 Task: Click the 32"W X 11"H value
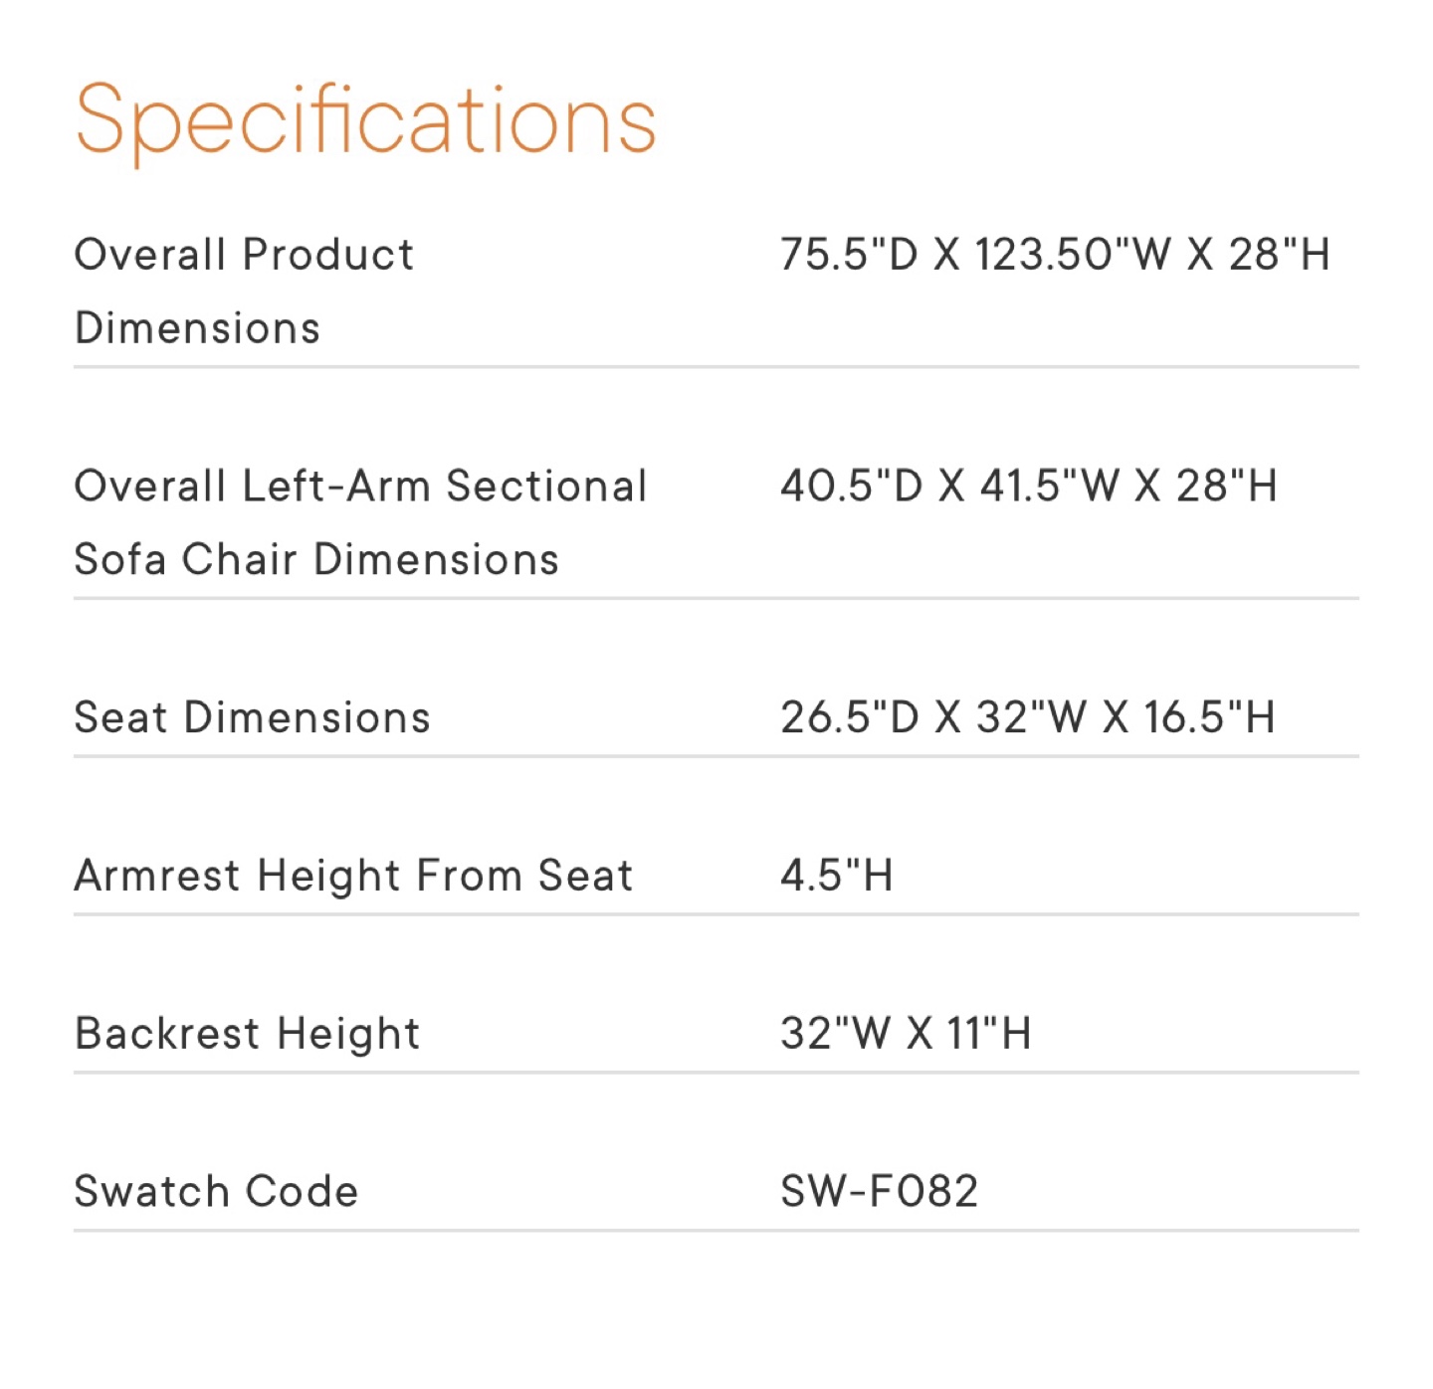click(x=906, y=1033)
